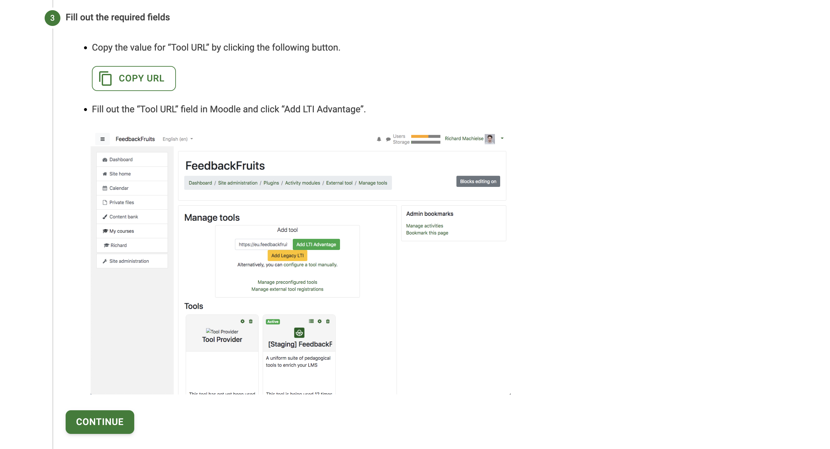The image size is (830, 449).
Task: Select Site administration label in sidebar
Action: [x=129, y=261]
